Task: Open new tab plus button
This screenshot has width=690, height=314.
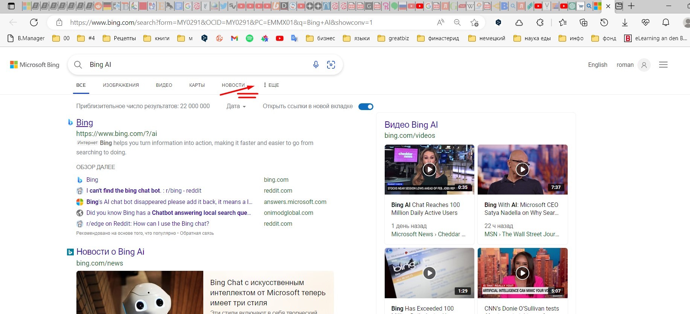Action: tap(631, 6)
